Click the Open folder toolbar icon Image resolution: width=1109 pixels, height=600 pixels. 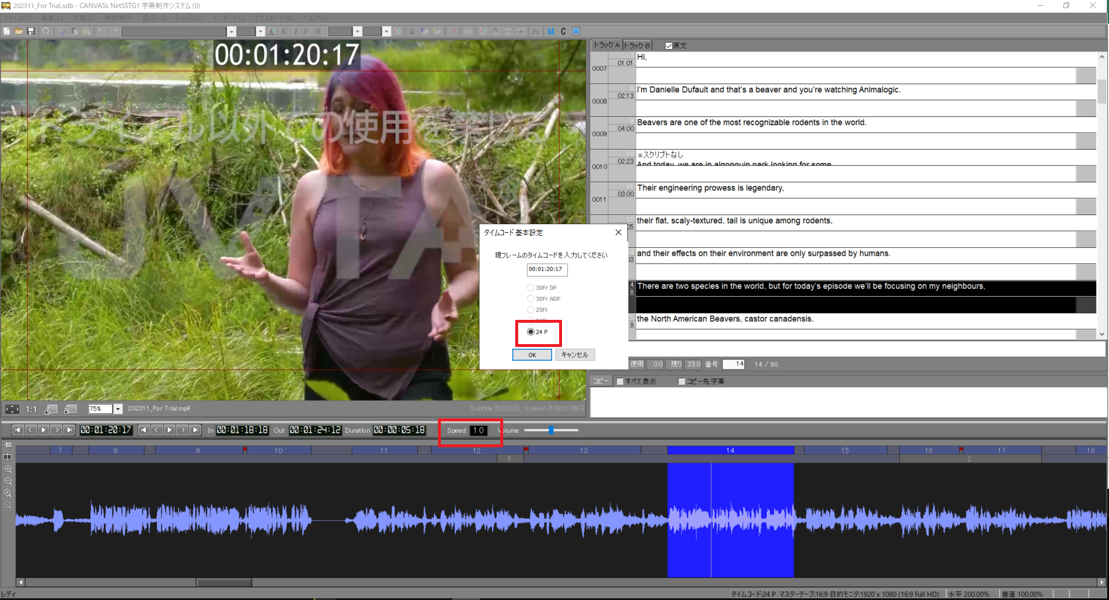(19, 31)
